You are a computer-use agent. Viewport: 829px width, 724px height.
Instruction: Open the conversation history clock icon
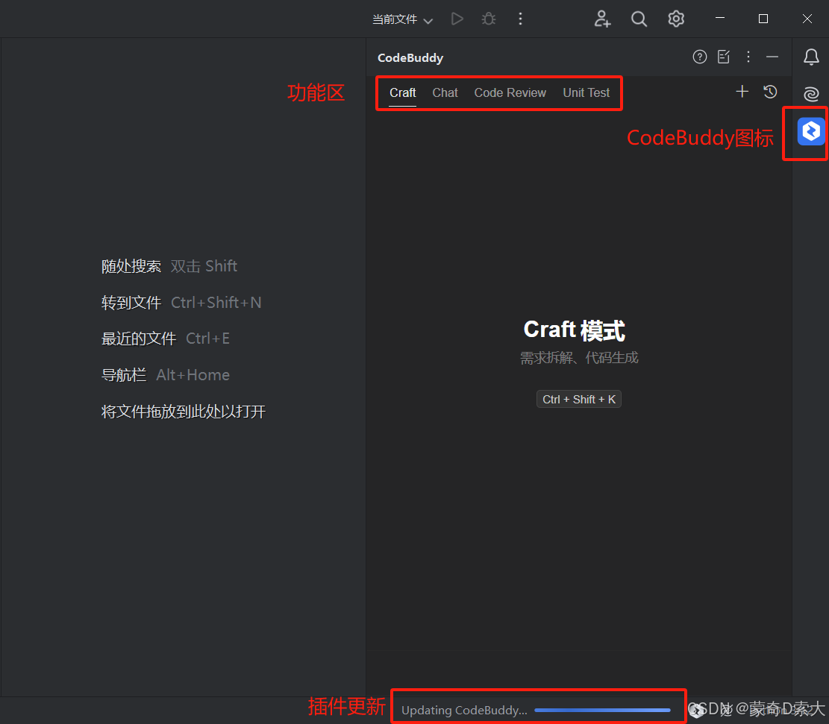click(770, 92)
